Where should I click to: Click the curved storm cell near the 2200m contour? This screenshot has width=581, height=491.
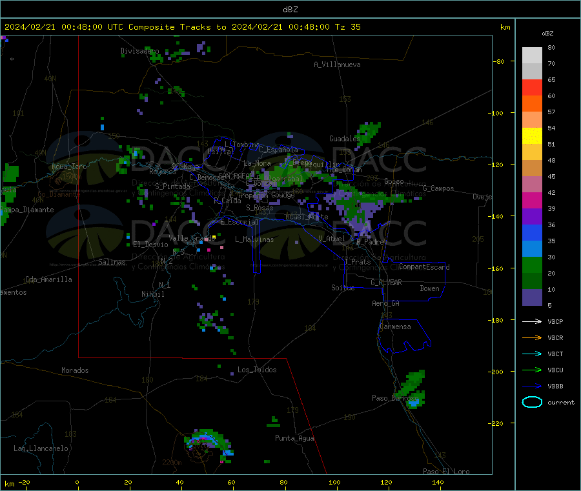click(x=209, y=445)
